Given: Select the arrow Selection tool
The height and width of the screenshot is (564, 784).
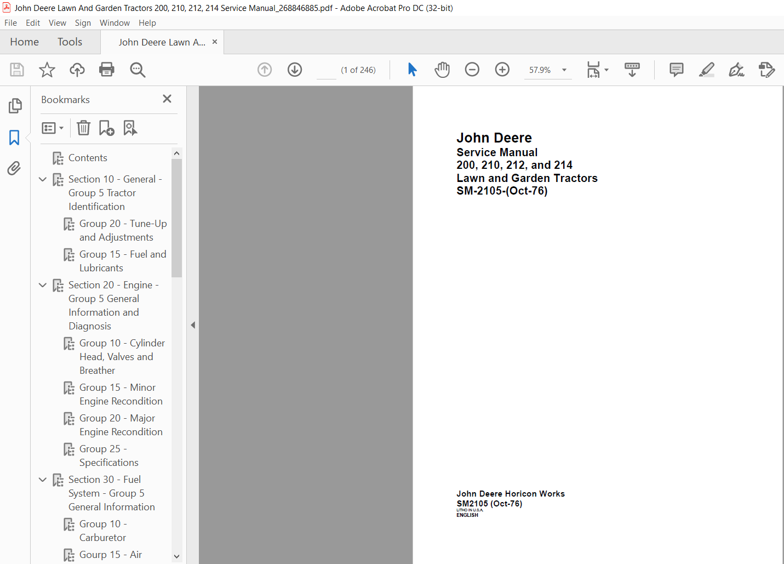Looking at the screenshot, I should [413, 70].
